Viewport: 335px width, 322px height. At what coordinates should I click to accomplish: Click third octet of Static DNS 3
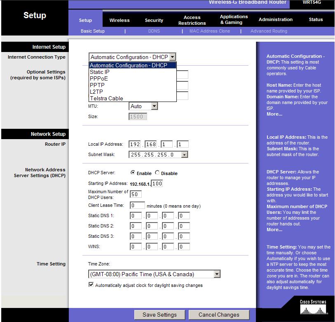point(168,236)
